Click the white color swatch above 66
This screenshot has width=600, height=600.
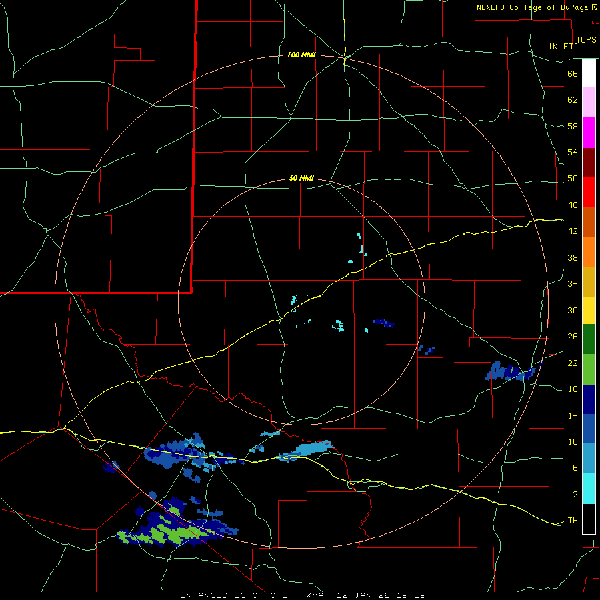point(589,73)
